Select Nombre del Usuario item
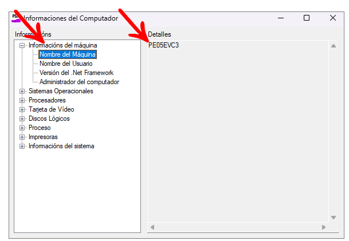The image size is (349, 241). (x=66, y=64)
